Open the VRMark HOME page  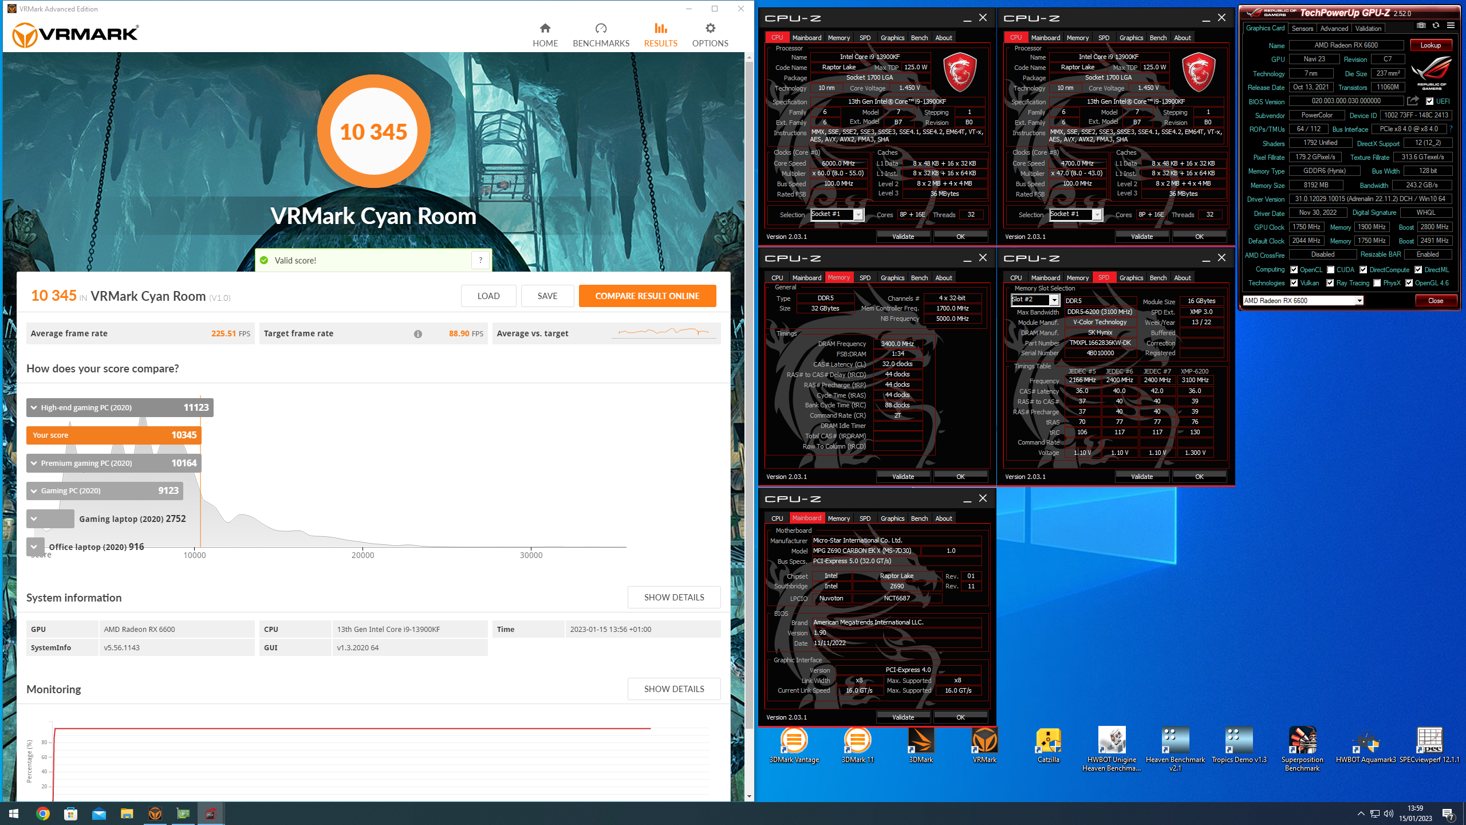coord(545,36)
